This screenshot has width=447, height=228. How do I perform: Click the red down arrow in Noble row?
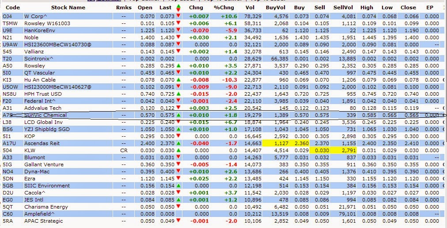point(179,37)
